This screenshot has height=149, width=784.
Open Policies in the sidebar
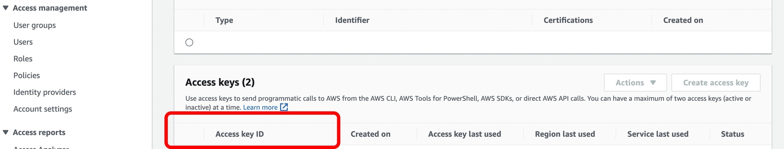pos(27,75)
